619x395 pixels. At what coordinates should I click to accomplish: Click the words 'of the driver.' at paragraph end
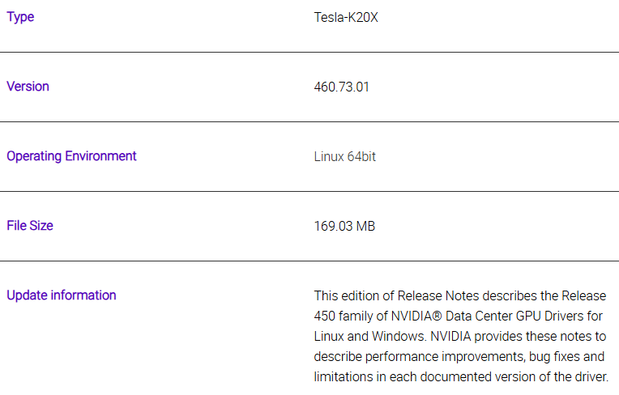(574, 377)
